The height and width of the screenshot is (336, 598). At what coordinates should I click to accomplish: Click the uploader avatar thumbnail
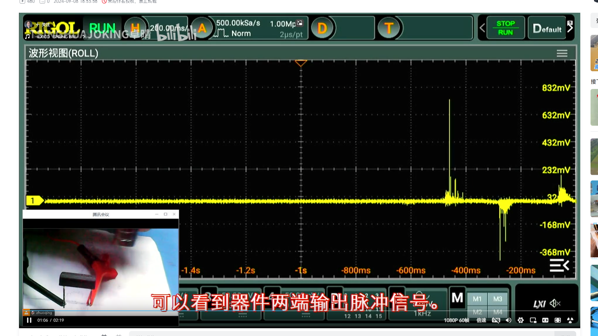[28, 24]
